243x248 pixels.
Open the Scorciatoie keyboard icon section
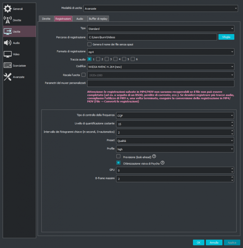point(7,65)
